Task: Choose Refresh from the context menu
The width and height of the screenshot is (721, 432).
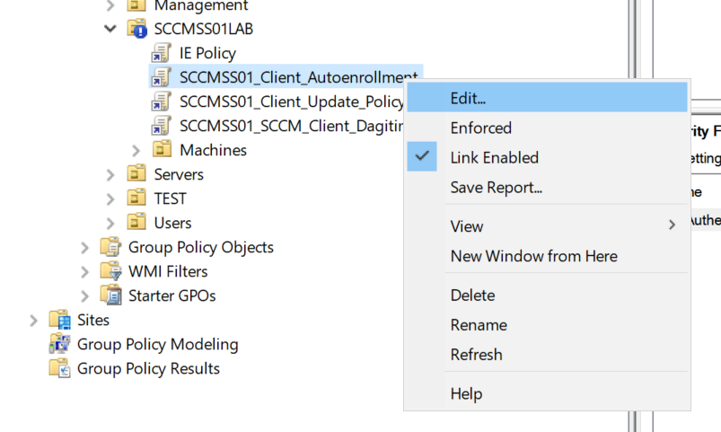Action: coord(547,354)
